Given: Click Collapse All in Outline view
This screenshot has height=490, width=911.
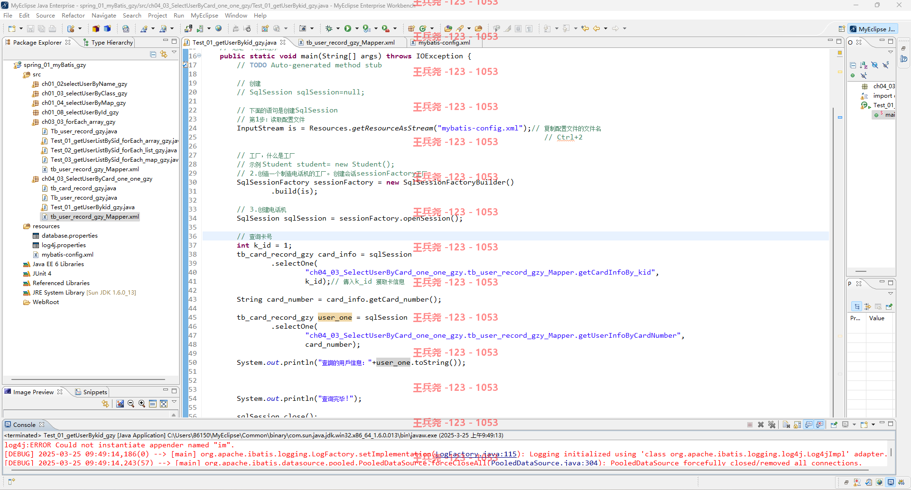Looking at the screenshot, I should pos(853,65).
